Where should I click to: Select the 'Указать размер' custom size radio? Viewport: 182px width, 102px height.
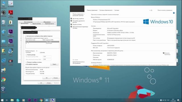click(x=26, y=55)
